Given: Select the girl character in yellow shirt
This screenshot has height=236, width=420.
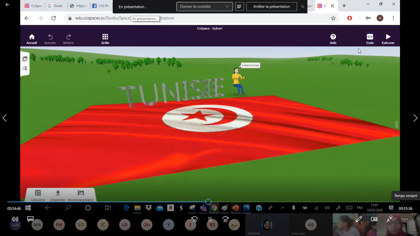Looking at the screenshot, I should pyautogui.click(x=238, y=81).
